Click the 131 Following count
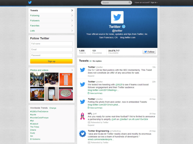Image resolution: width=193 pixels, height=144 pixels. click(x=97, y=52)
